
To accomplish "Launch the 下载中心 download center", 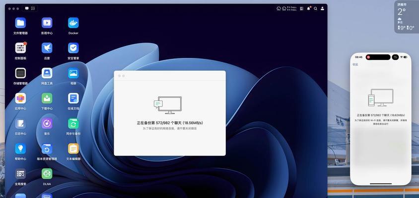I will coord(47,99).
